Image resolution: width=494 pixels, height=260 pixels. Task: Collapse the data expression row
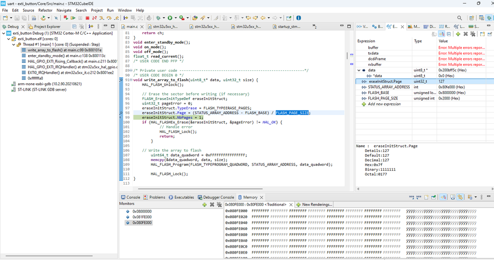(359, 70)
